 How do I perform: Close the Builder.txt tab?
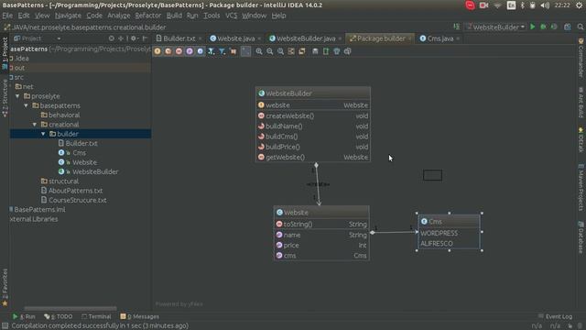click(x=201, y=38)
